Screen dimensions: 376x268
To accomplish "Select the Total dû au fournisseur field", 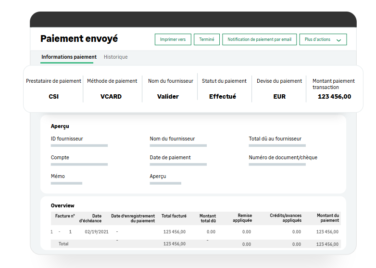I will click(x=277, y=145).
